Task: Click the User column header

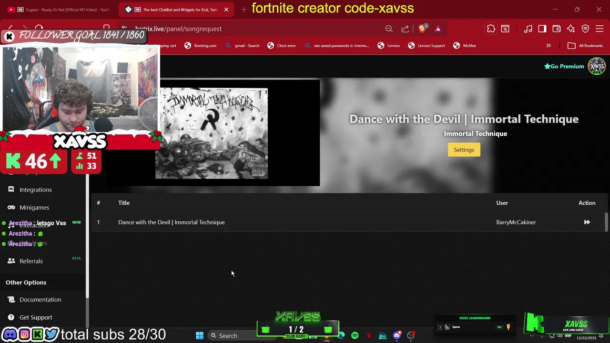Action: coord(502,203)
